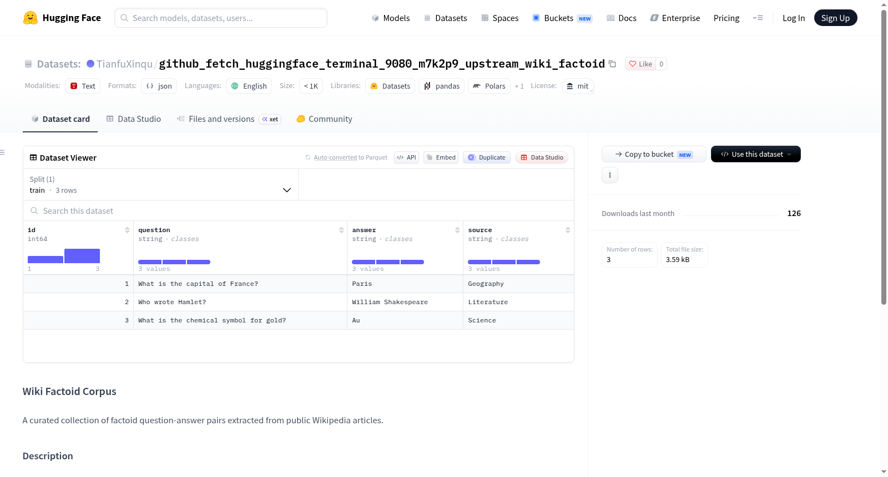
Task: Select the Polars library tag
Action: pos(490,86)
